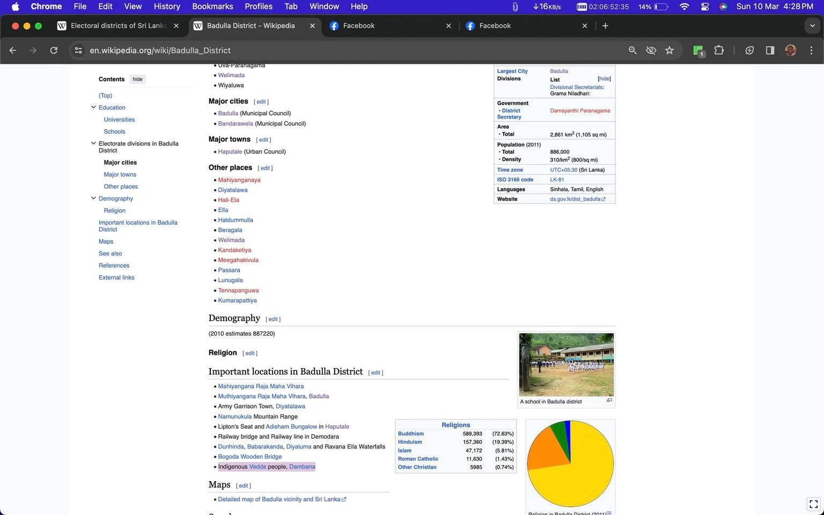This screenshot has height=515, width=824.
Task: Close the first Facebook tab
Action: coord(448,26)
